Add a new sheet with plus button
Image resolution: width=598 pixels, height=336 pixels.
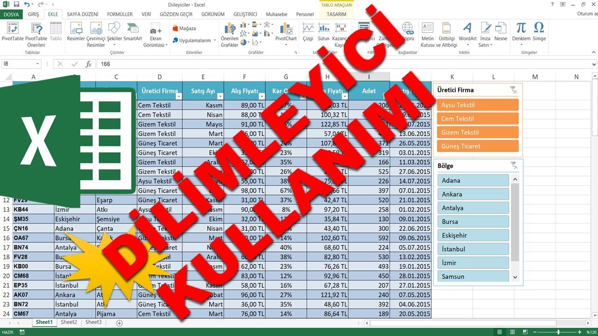coord(119,323)
